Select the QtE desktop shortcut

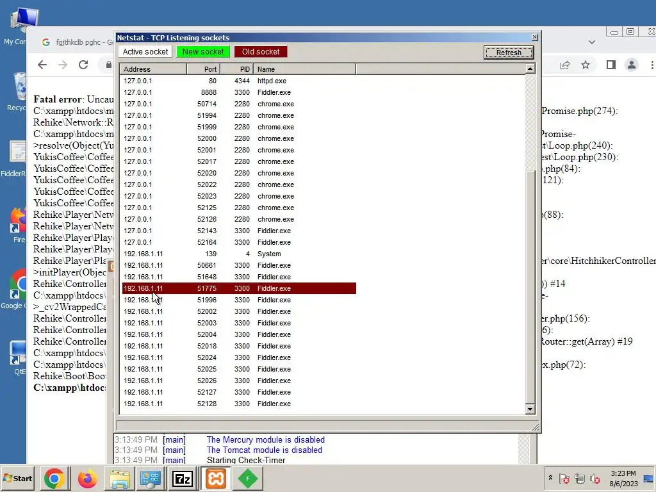(x=18, y=357)
